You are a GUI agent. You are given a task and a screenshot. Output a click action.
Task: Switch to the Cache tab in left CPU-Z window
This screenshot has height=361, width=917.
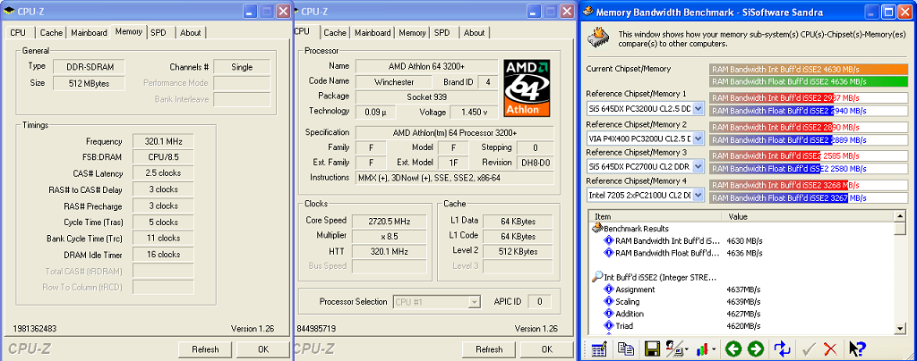[x=51, y=33]
